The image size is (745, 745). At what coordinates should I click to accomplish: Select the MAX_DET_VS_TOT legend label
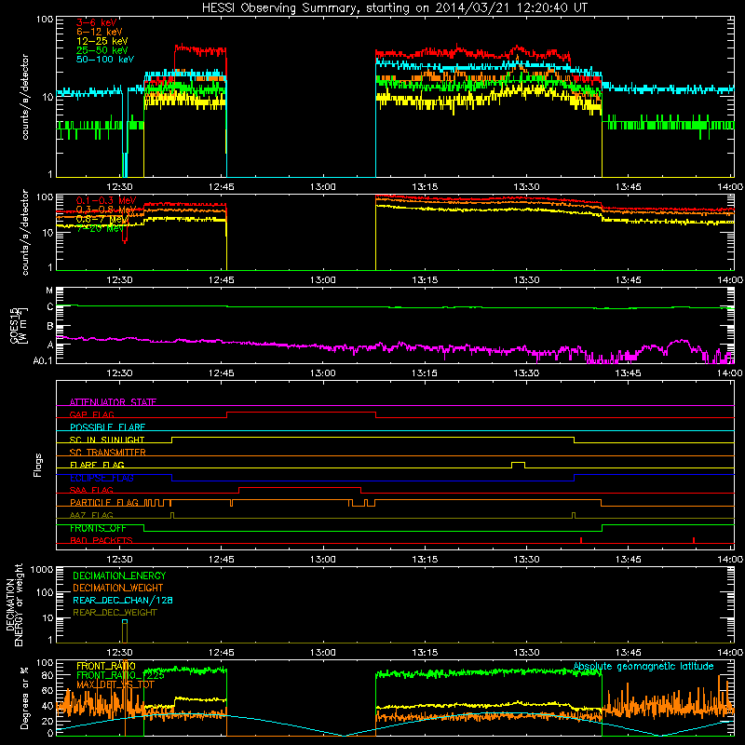115,684
